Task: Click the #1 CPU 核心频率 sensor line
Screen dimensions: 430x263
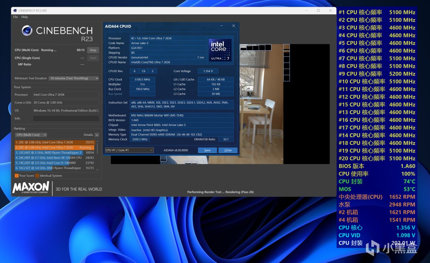Action: (377, 12)
